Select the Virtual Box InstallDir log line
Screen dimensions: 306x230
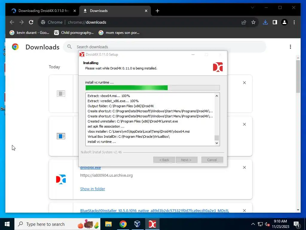coord(128,137)
